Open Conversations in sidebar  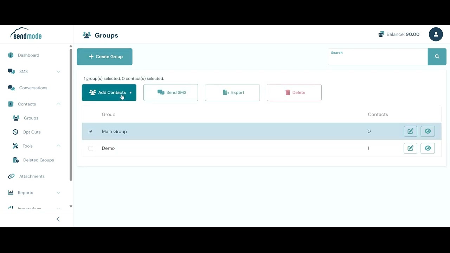[33, 88]
